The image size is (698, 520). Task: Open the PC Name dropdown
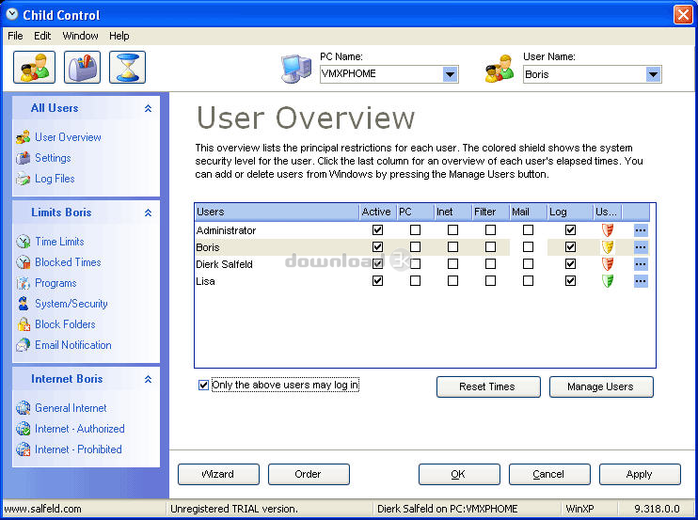pos(450,75)
